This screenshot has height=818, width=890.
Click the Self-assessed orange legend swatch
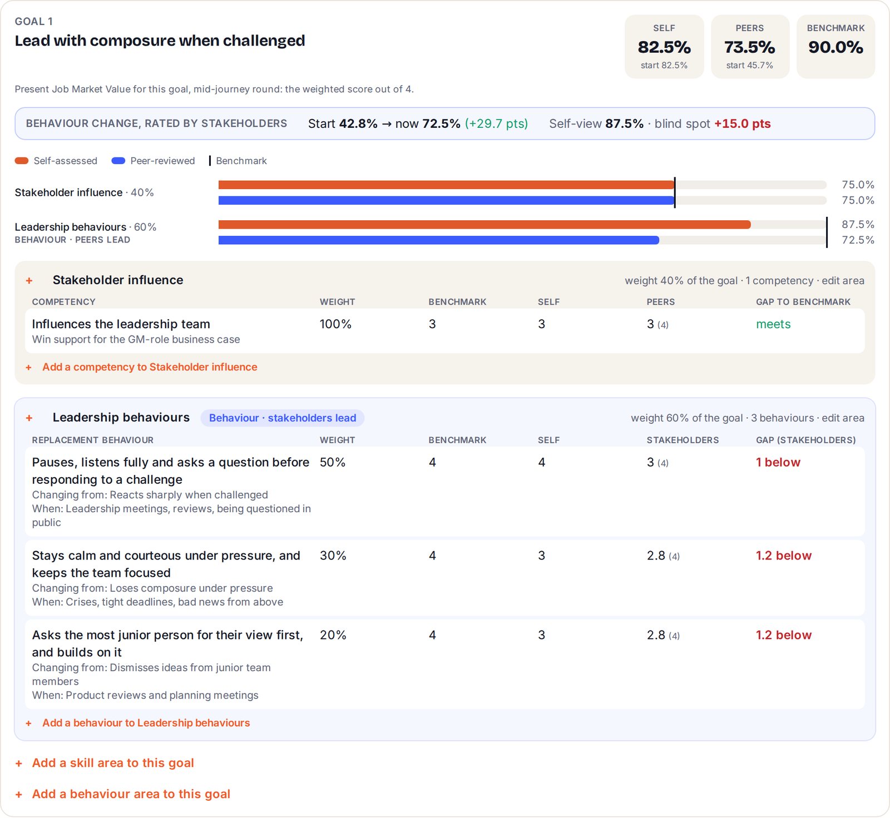click(x=22, y=161)
